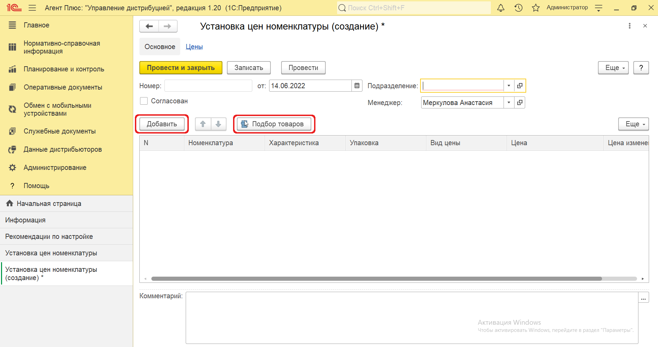Open favorites with the star icon
658x347 pixels.
click(535, 8)
